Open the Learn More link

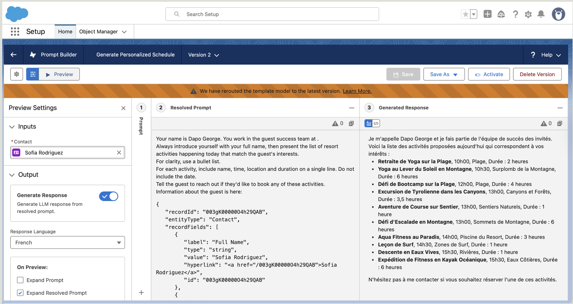tap(357, 91)
